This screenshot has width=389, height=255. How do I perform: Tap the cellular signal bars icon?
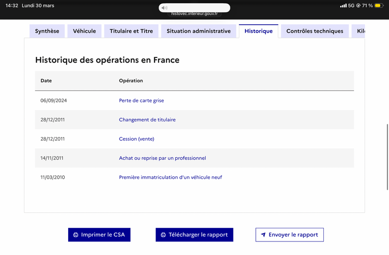pos(343,6)
